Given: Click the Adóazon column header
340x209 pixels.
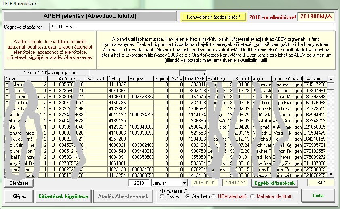Looking at the screenshot, I should [71, 79].
